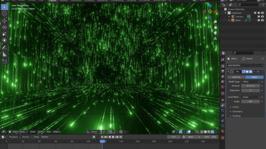The image size is (266, 149).
Task: Open the viewport Add menu
Action: tap(49, 132)
